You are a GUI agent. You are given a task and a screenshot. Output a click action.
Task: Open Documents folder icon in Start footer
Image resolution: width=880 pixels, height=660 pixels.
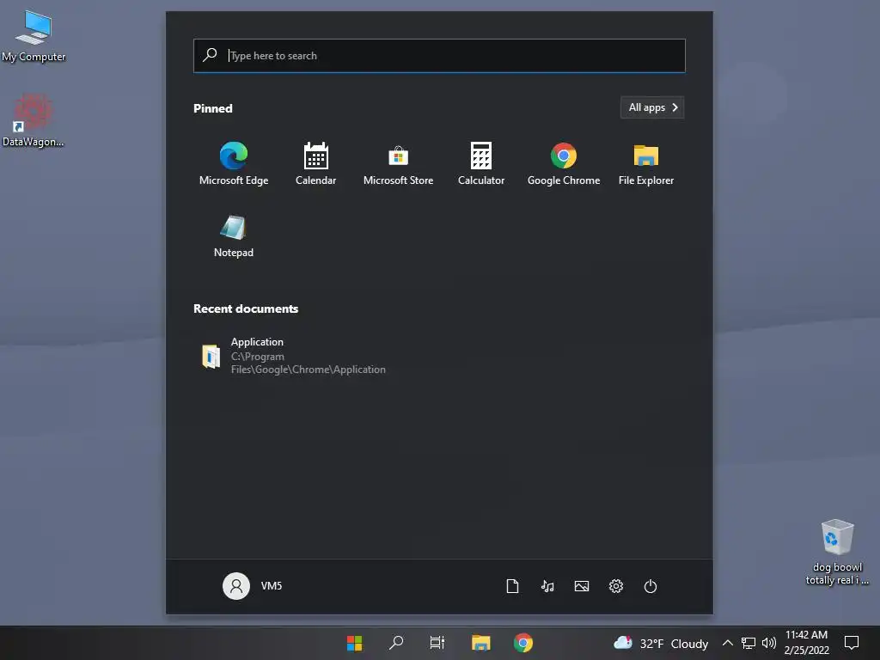click(512, 586)
